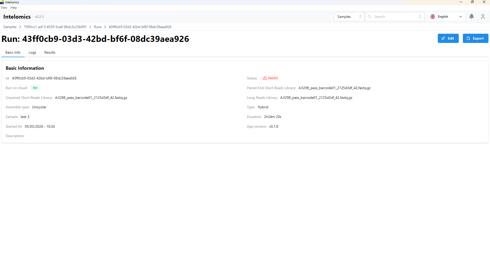Screen dimensions: 490x262
Task: Click the UK flag language icon
Action: (433, 17)
